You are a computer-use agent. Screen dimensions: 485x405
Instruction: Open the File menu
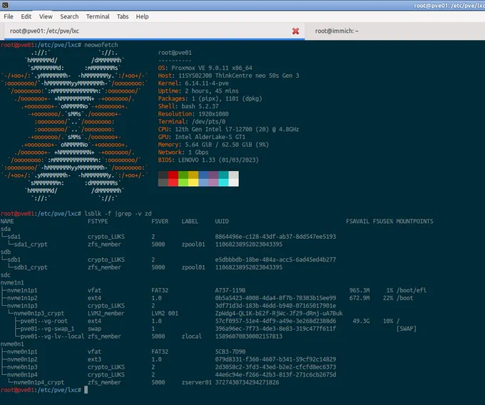tap(9, 16)
